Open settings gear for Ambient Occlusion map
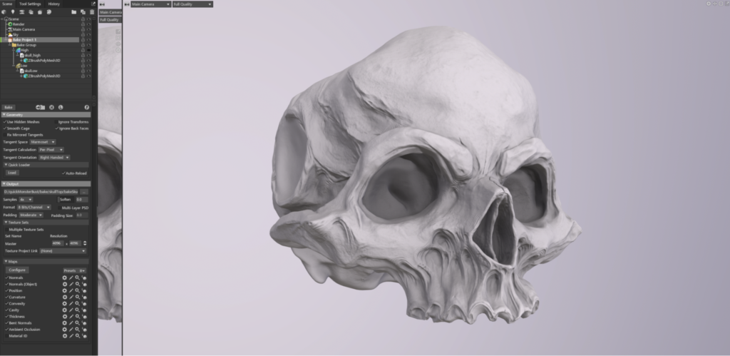The height and width of the screenshot is (356, 730). tap(65, 330)
